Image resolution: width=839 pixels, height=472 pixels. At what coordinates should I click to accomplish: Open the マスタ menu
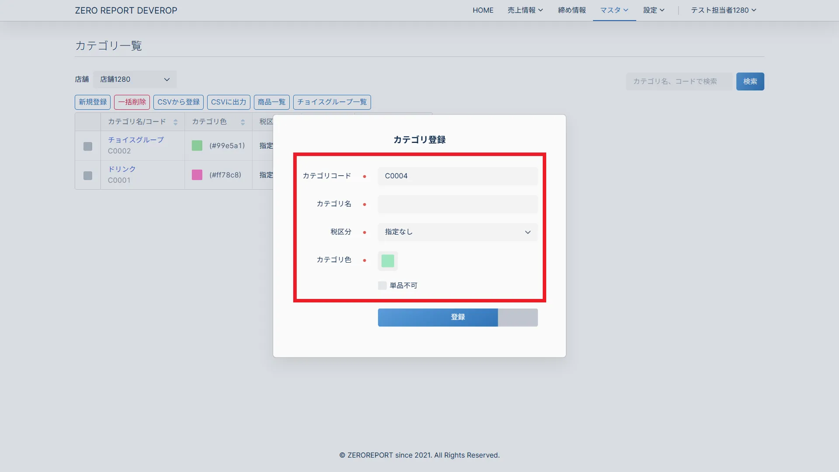[614, 10]
